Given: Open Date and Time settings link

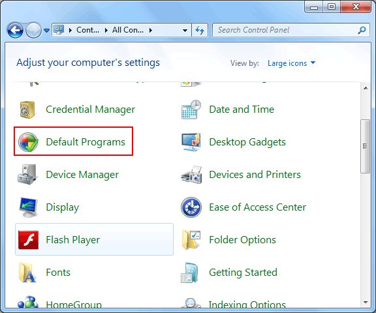Looking at the screenshot, I should [242, 110].
